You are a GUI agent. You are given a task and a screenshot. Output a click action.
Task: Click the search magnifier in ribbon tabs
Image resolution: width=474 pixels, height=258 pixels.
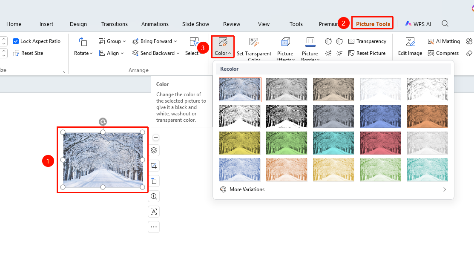coord(445,23)
